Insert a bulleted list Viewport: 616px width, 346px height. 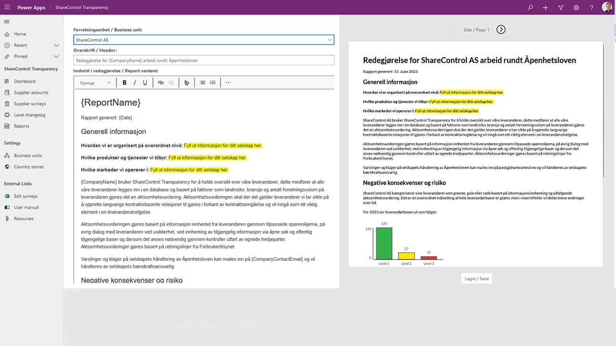pos(202,83)
